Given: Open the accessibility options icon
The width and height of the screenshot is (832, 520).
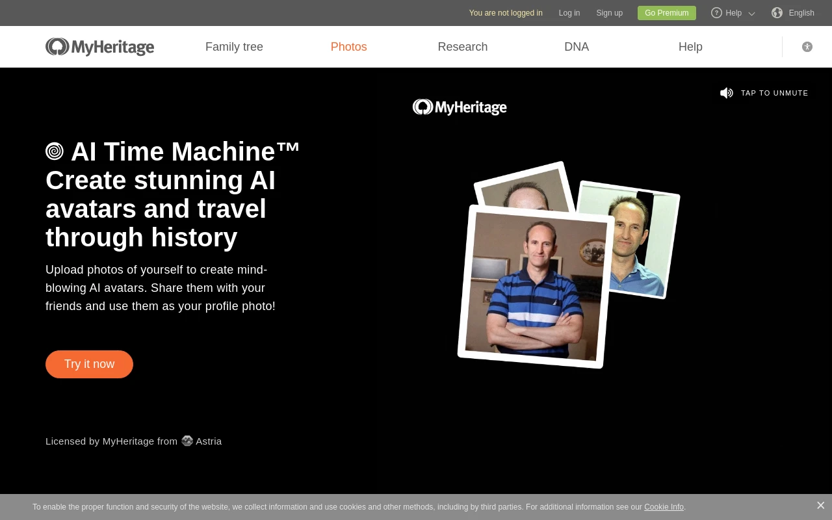Looking at the screenshot, I should point(807,47).
